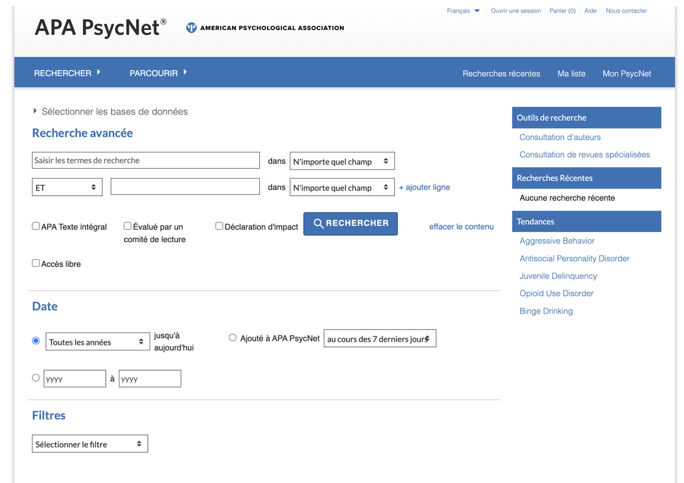Image resolution: width=684 pixels, height=483 pixels.
Task: Tick the Déclaration d'impact checkbox
Action: point(219,226)
